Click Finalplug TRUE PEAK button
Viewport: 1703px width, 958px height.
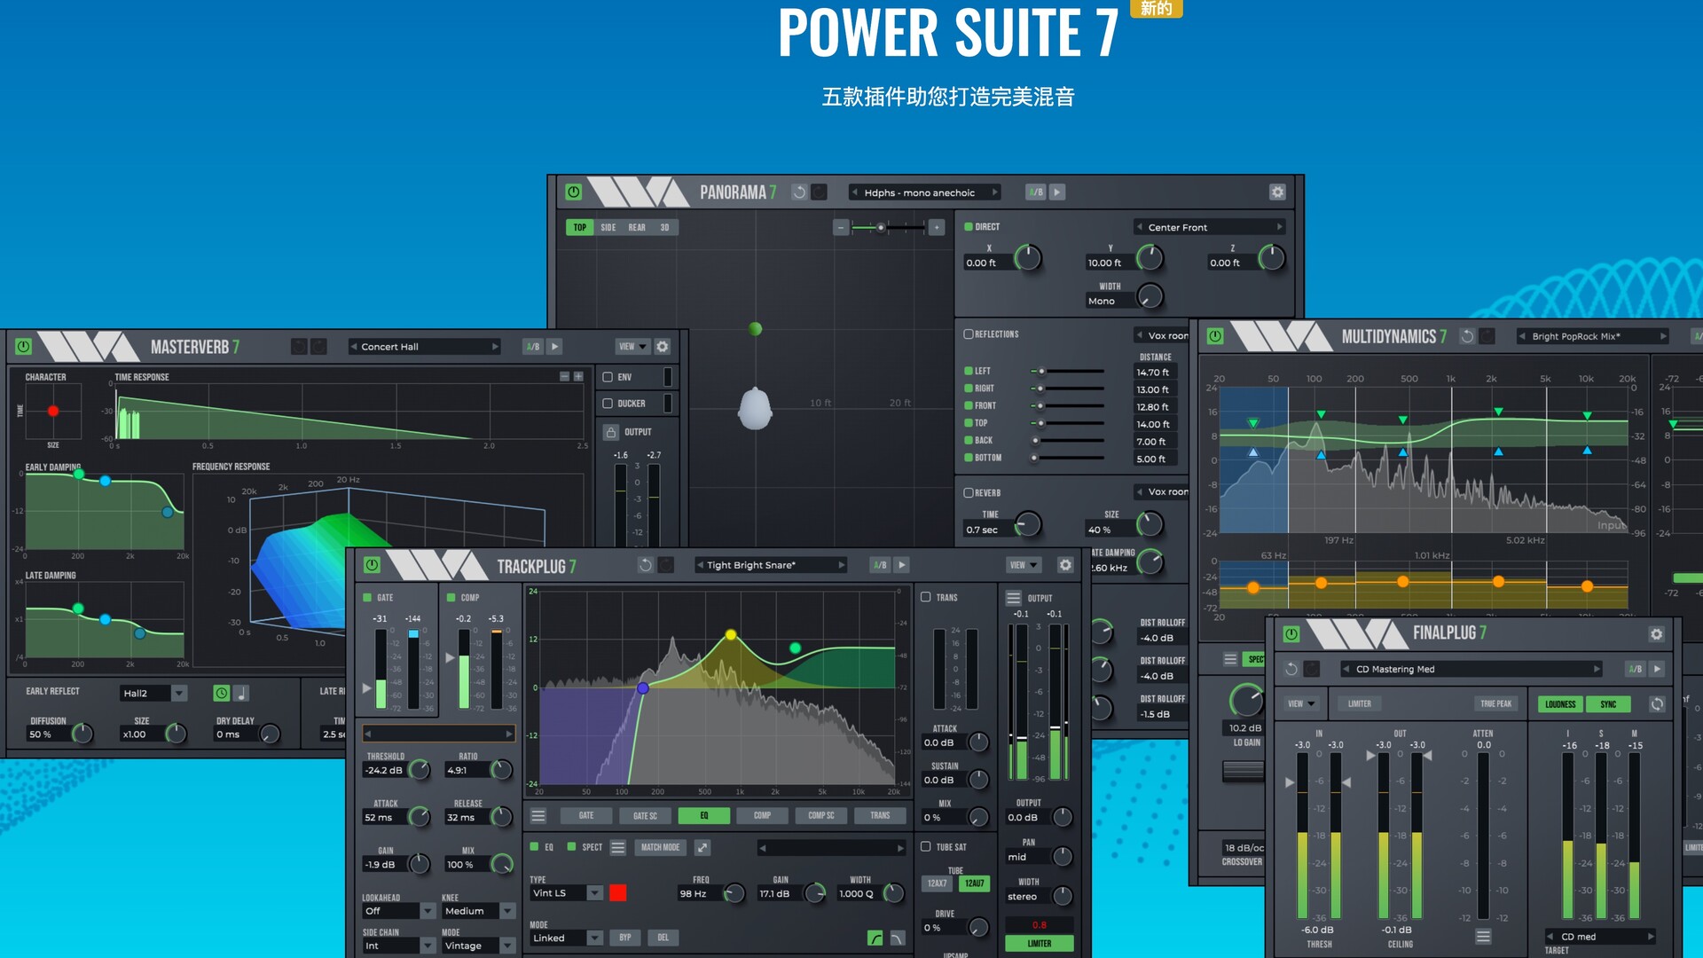pos(1496,704)
